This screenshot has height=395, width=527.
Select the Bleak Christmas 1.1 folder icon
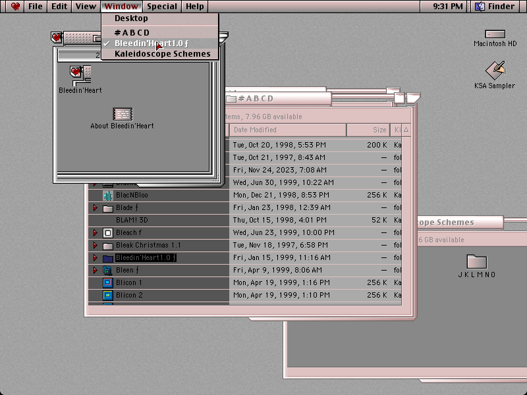click(108, 246)
